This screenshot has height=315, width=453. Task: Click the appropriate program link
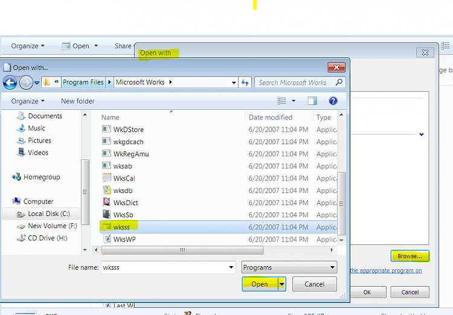coord(386,270)
